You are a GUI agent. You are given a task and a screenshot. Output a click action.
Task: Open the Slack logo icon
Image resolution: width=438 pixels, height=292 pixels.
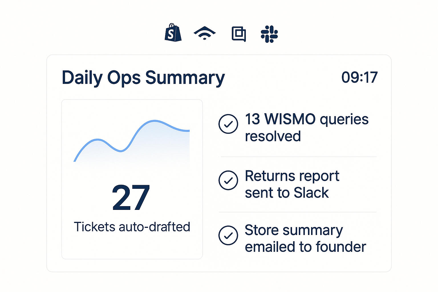click(x=269, y=34)
